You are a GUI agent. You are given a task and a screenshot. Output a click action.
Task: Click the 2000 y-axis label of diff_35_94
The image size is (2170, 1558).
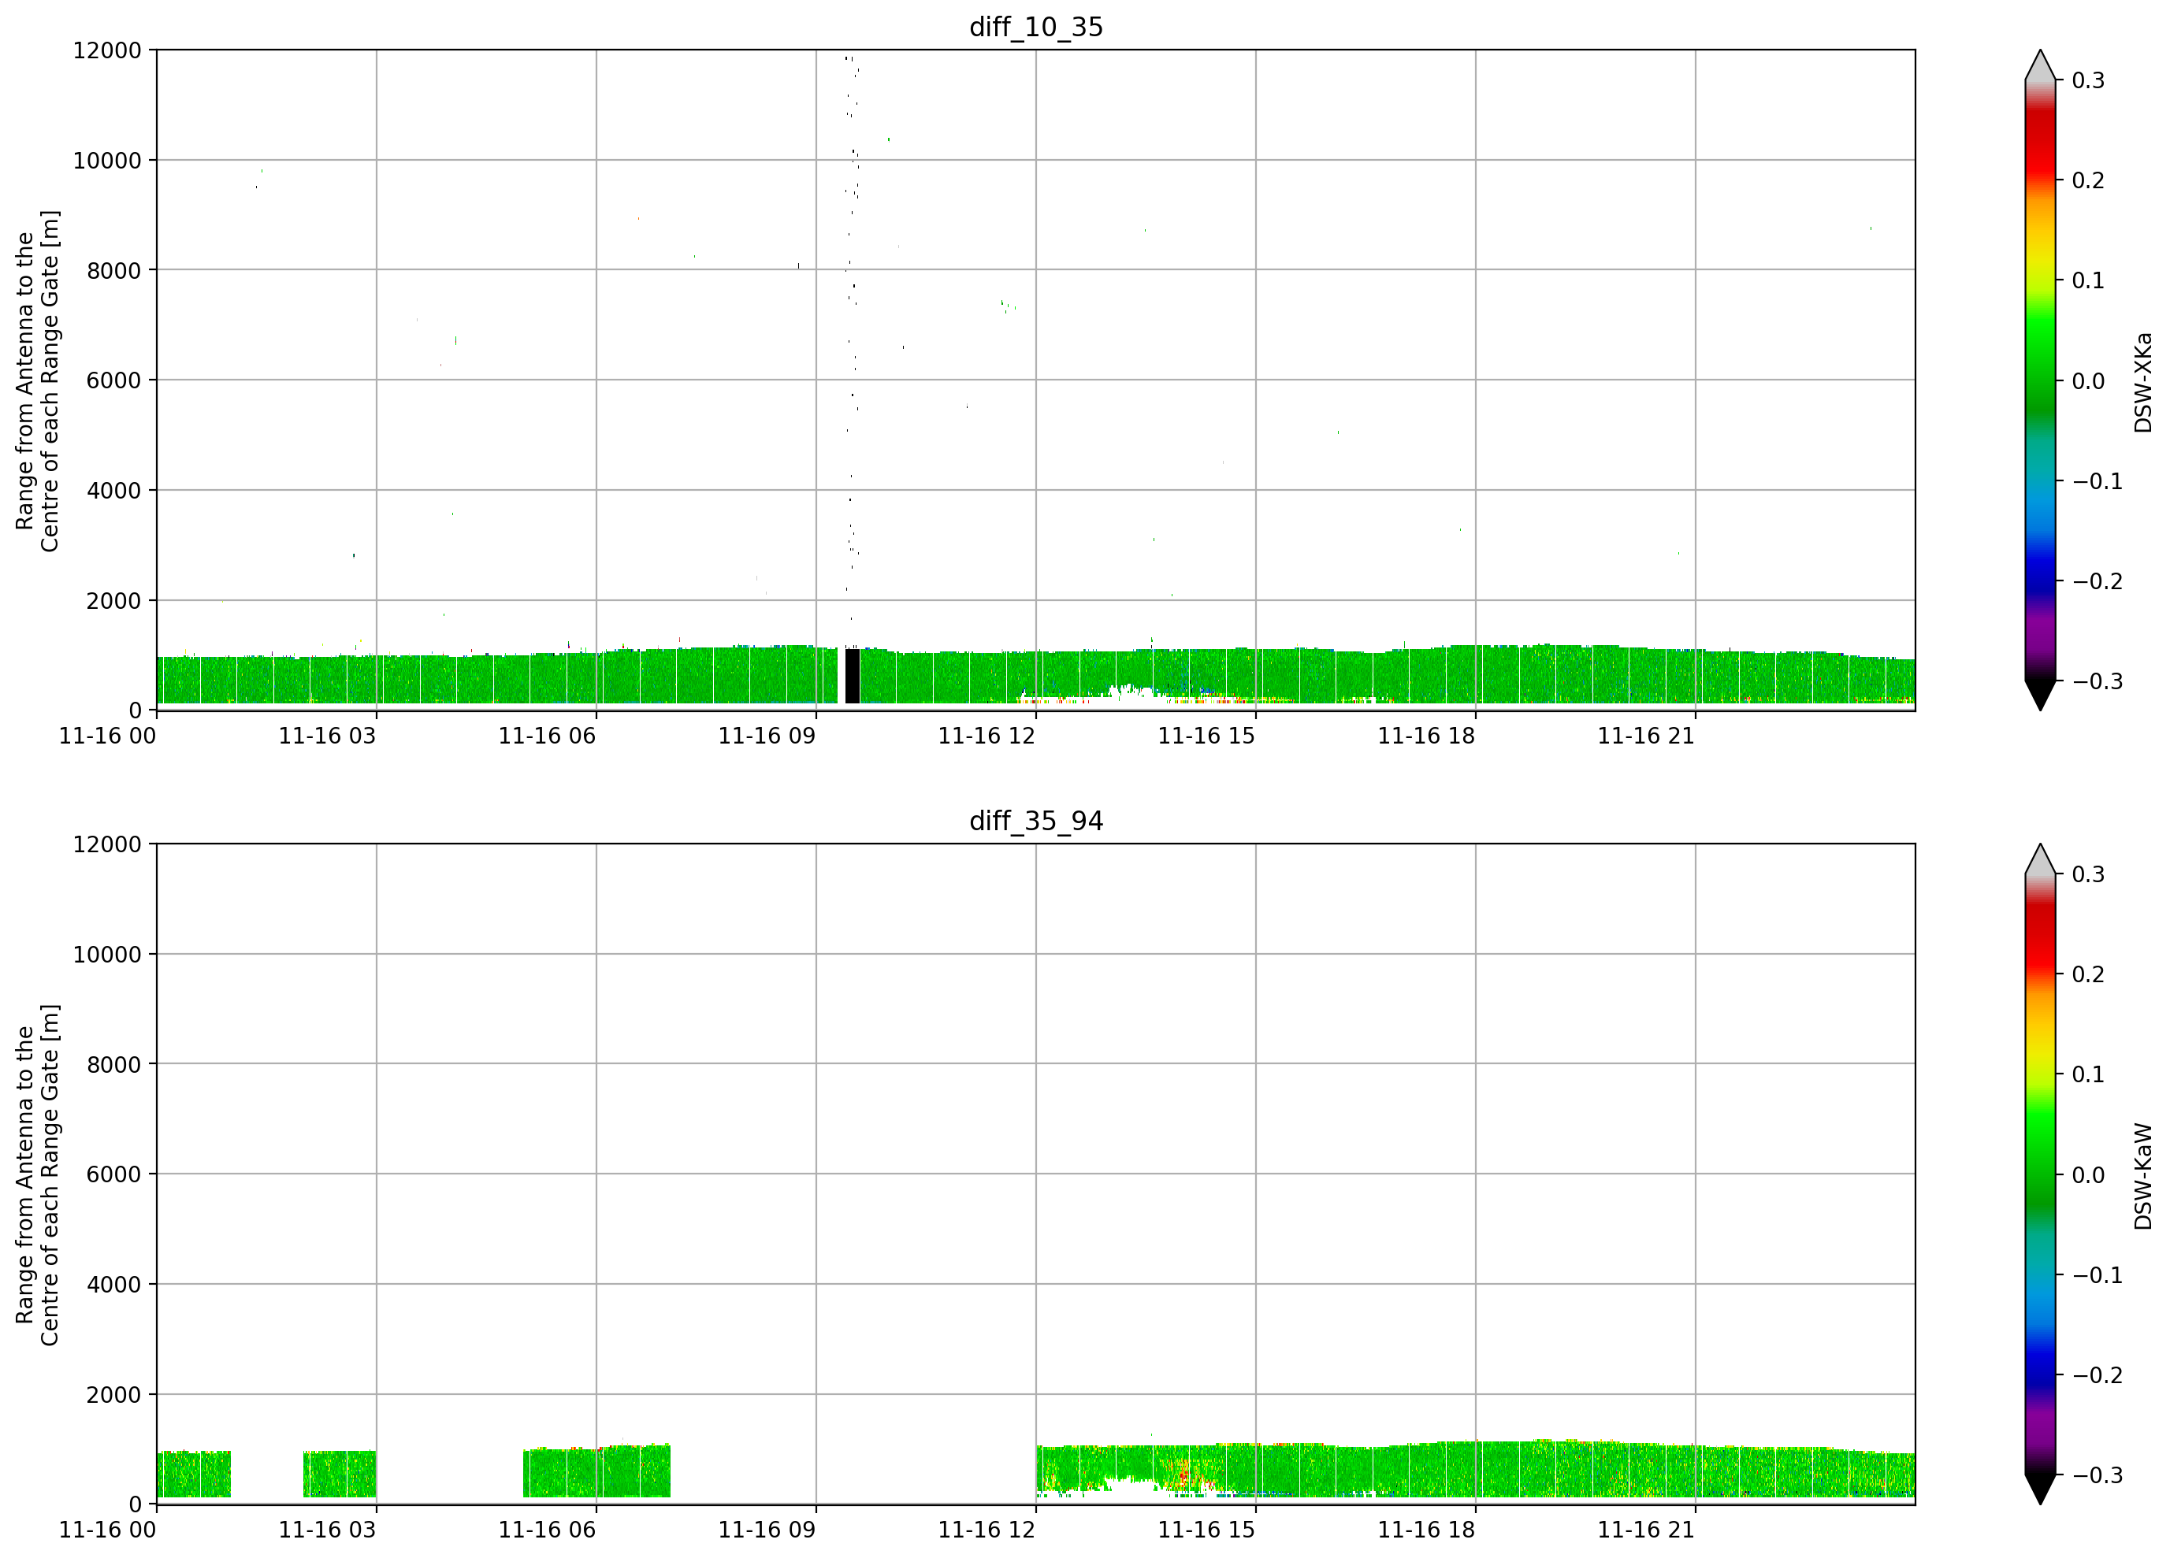[113, 1394]
